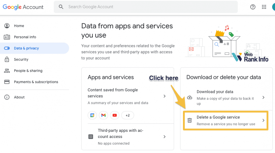Click the Google Calendar service icon
Screen dimensions: 275x153
[x=92, y=115]
